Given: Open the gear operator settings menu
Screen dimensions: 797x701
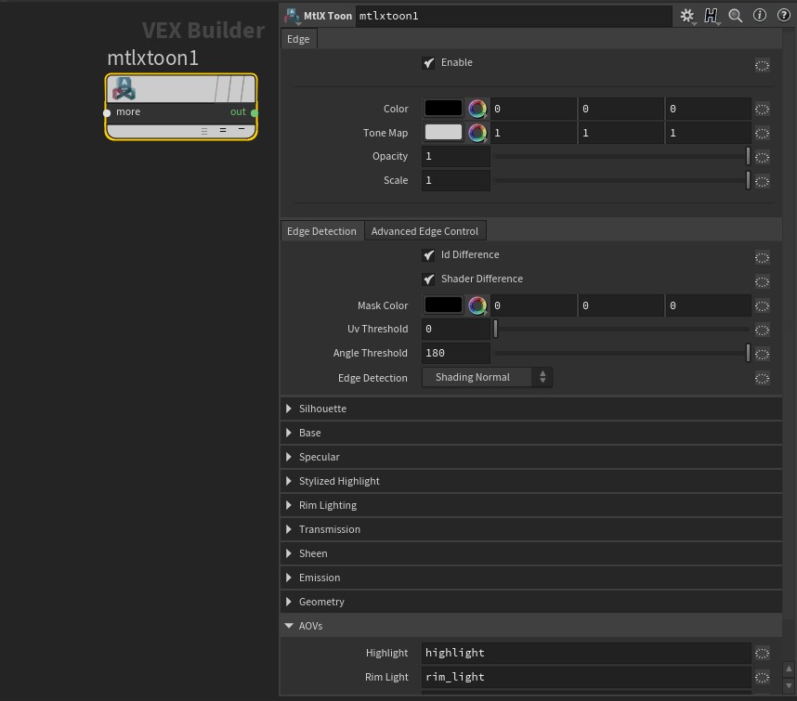Looking at the screenshot, I should point(686,15).
